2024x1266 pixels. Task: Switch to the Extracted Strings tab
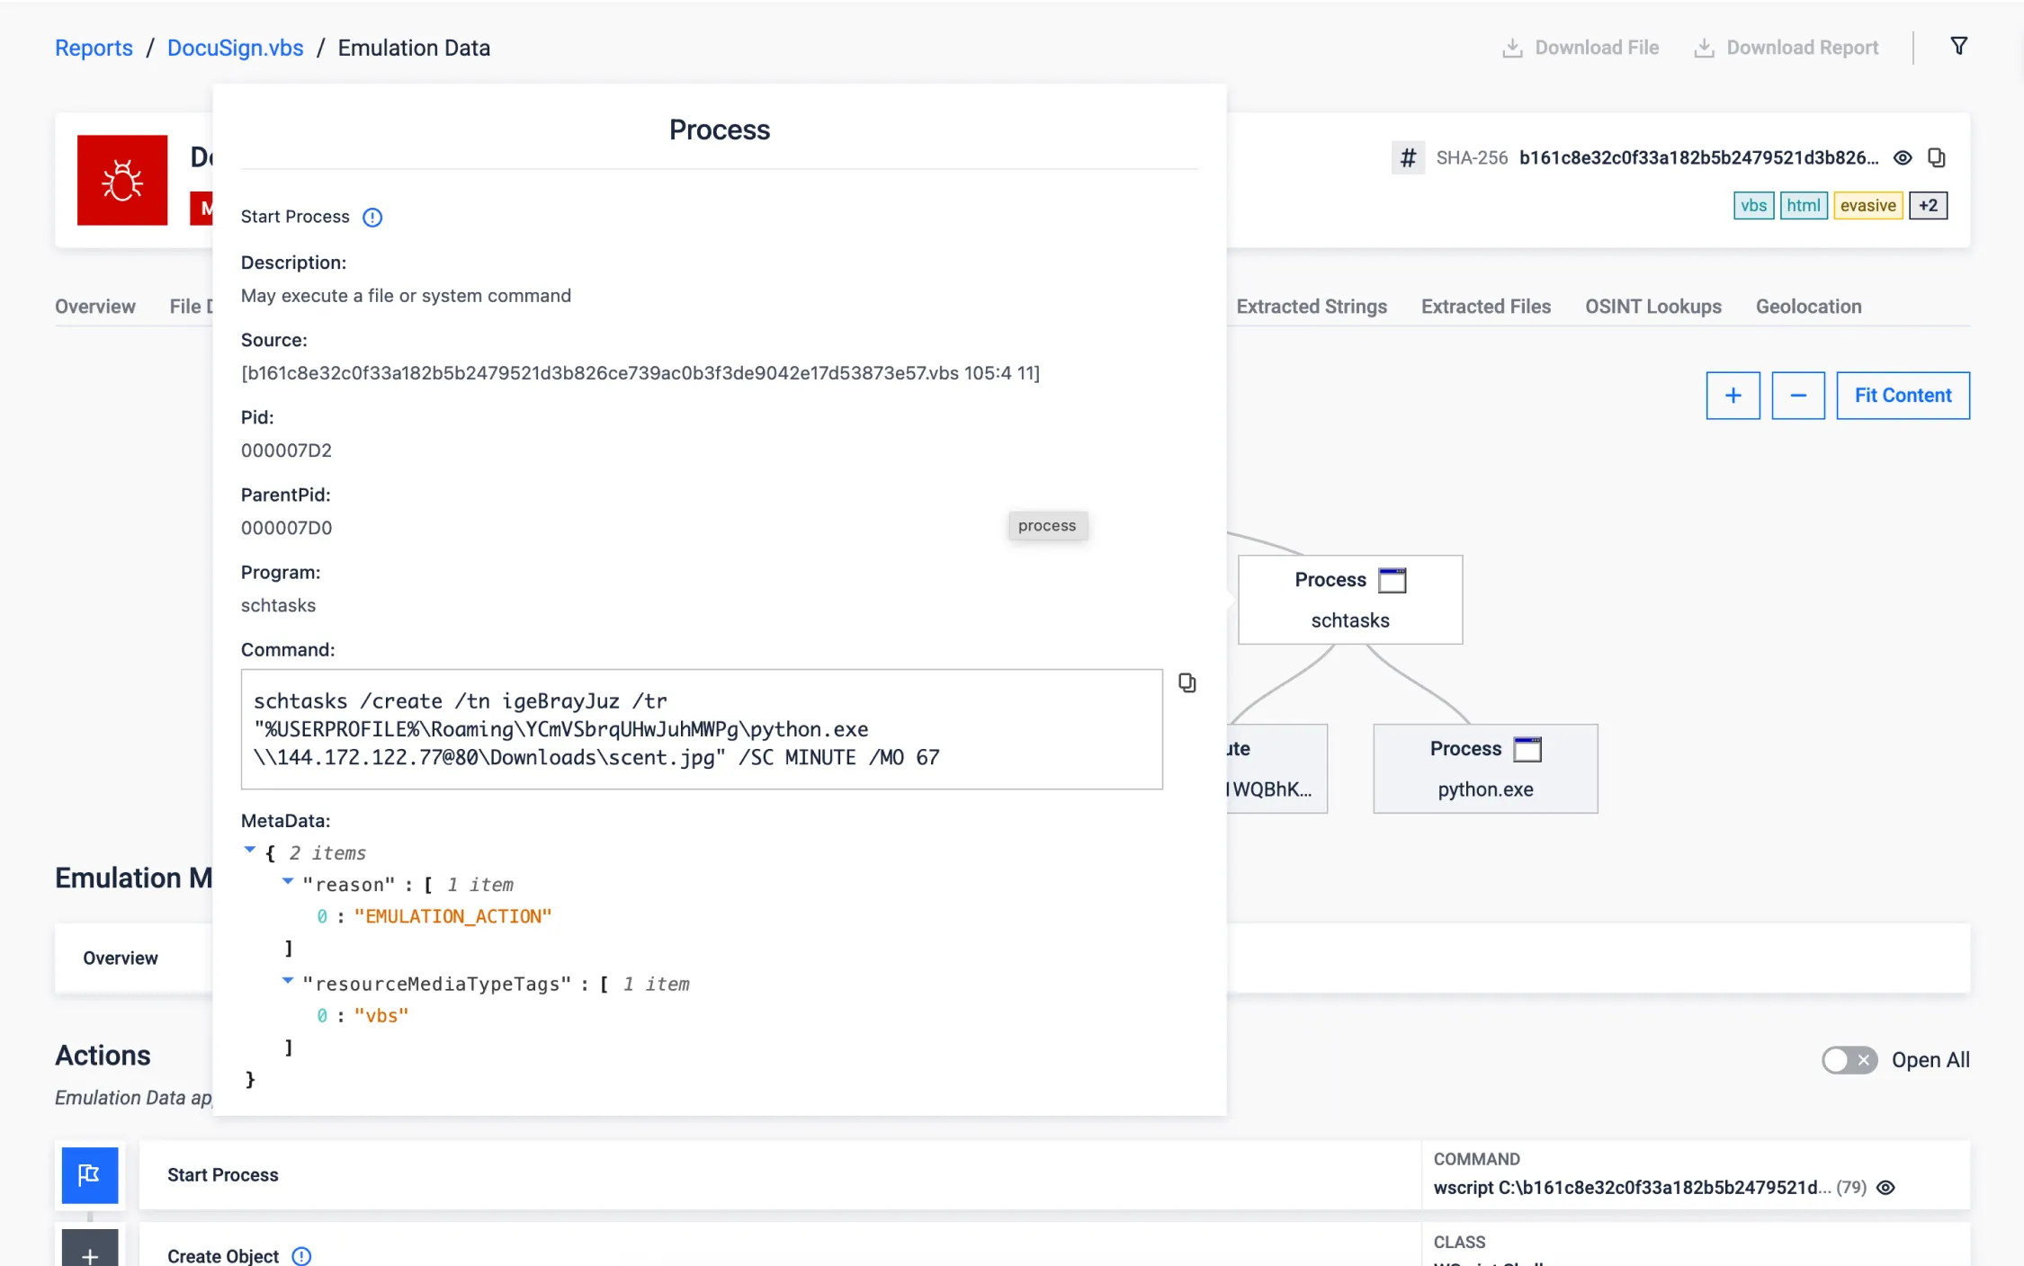pos(1311,307)
